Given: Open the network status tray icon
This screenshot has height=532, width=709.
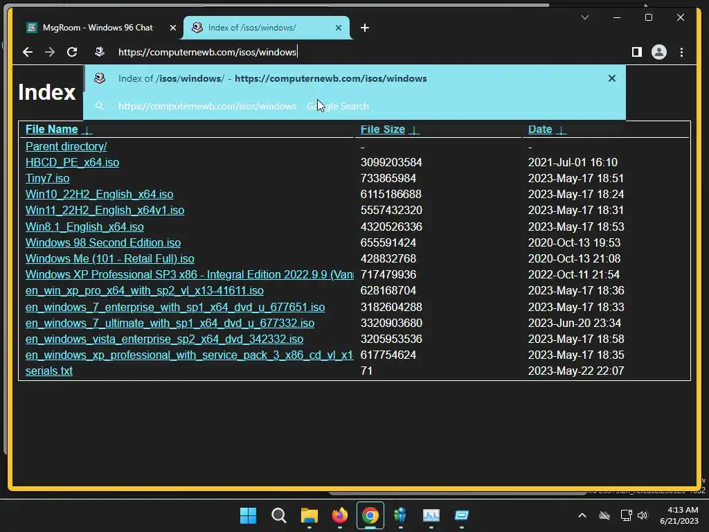Looking at the screenshot, I should pos(626,515).
